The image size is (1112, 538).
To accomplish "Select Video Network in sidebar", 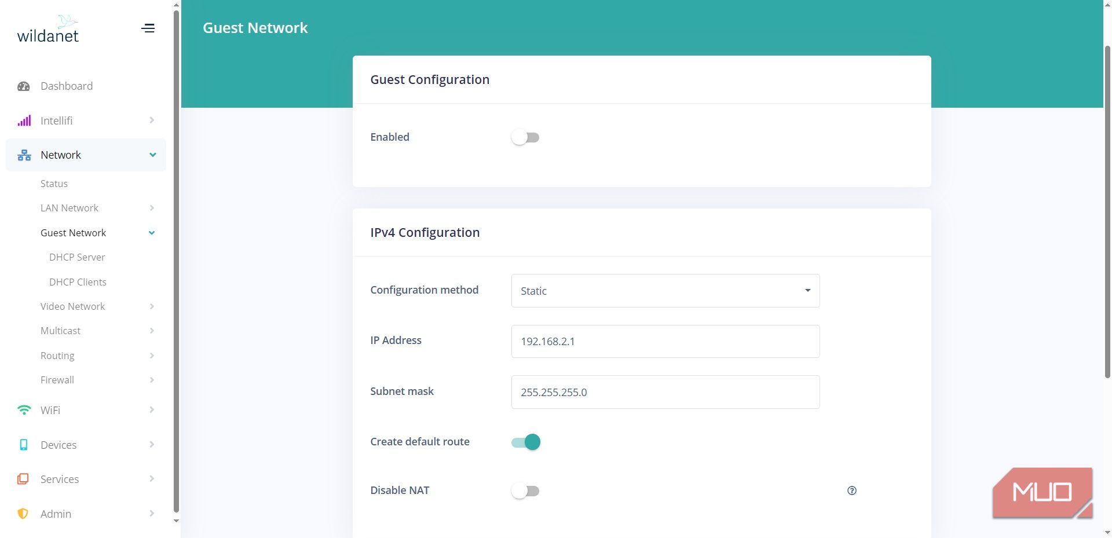I will click(72, 306).
